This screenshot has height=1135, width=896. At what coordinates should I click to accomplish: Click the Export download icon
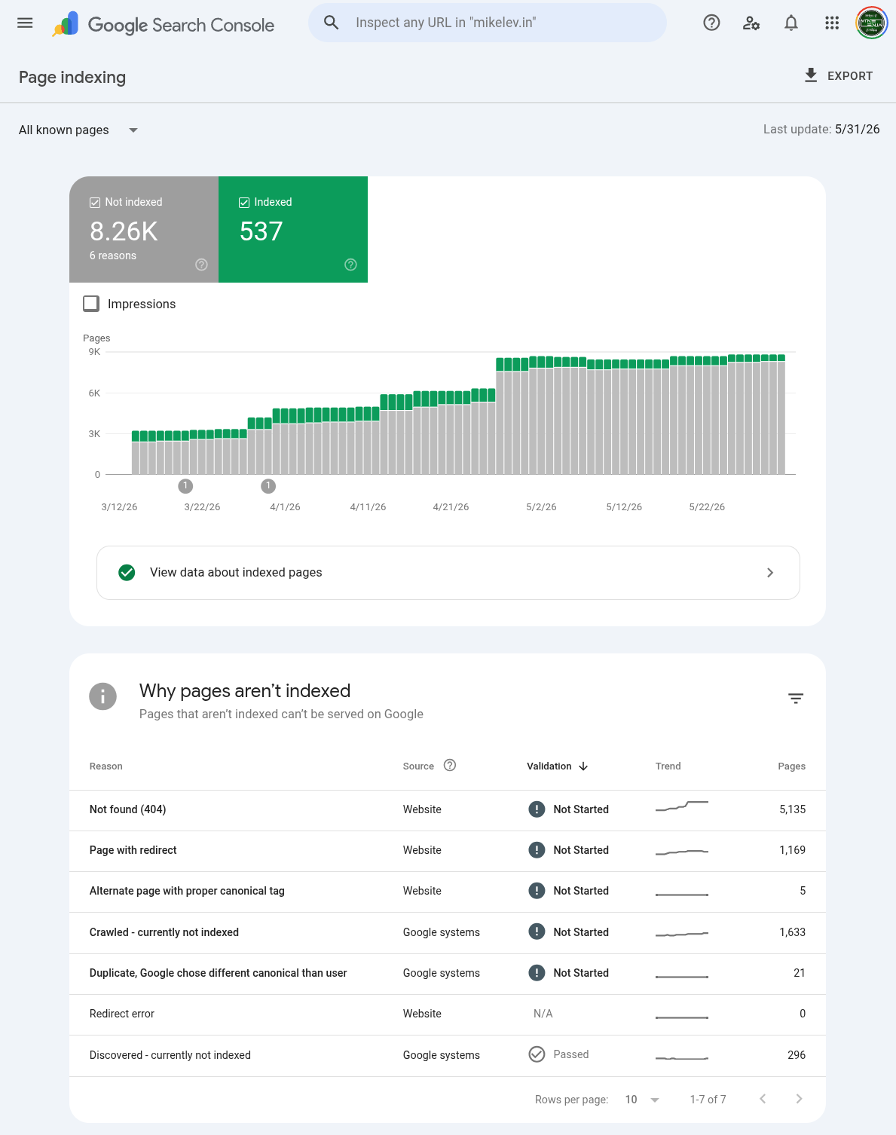tap(811, 75)
